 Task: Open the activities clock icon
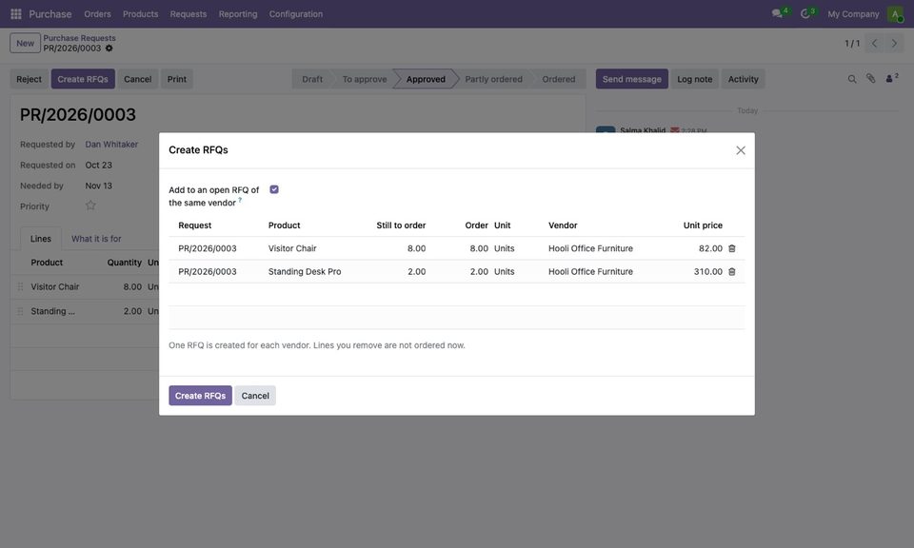click(x=805, y=13)
